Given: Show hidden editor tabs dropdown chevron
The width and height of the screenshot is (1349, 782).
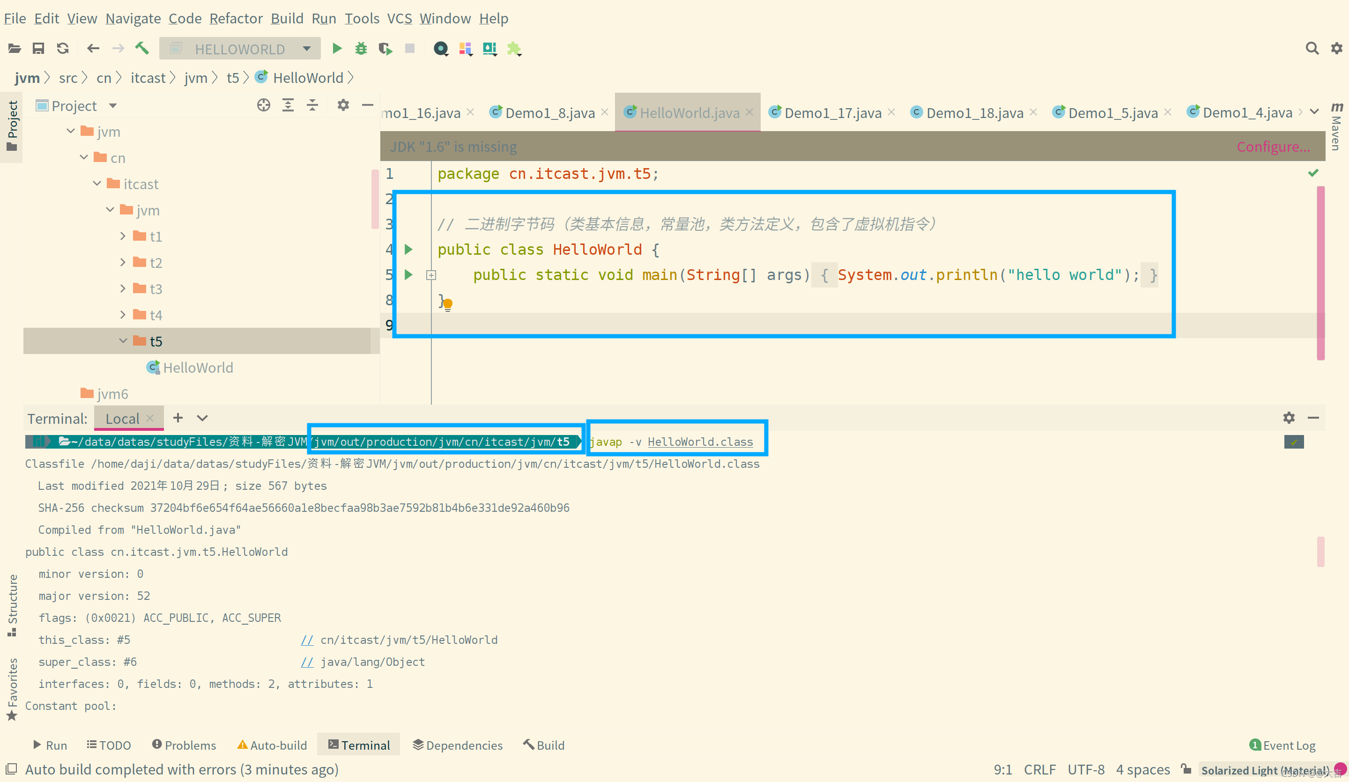Looking at the screenshot, I should tap(1314, 112).
